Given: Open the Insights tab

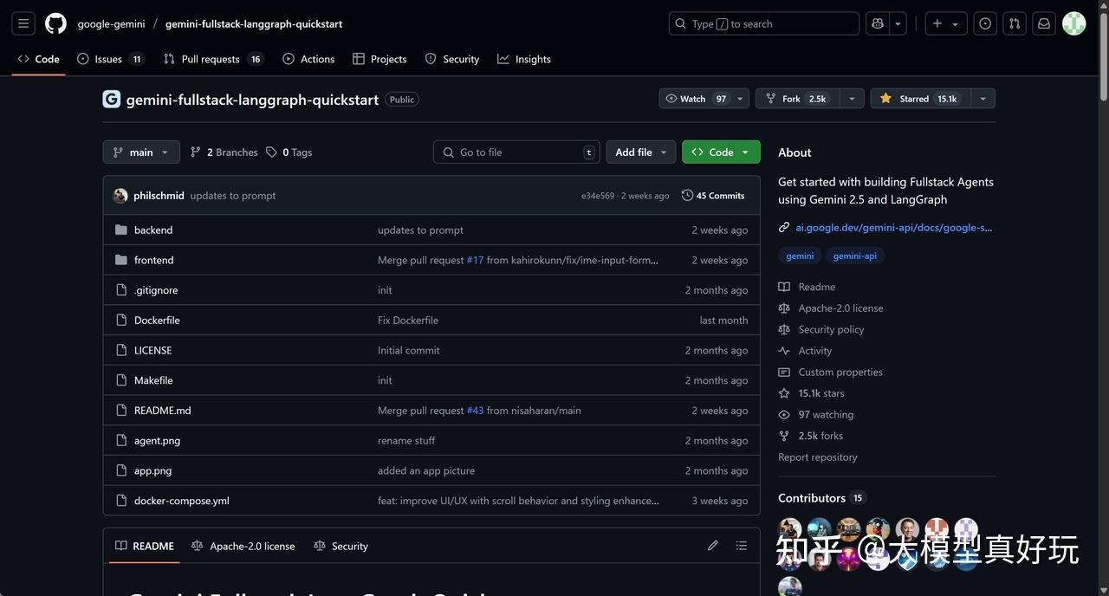Looking at the screenshot, I should (524, 59).
